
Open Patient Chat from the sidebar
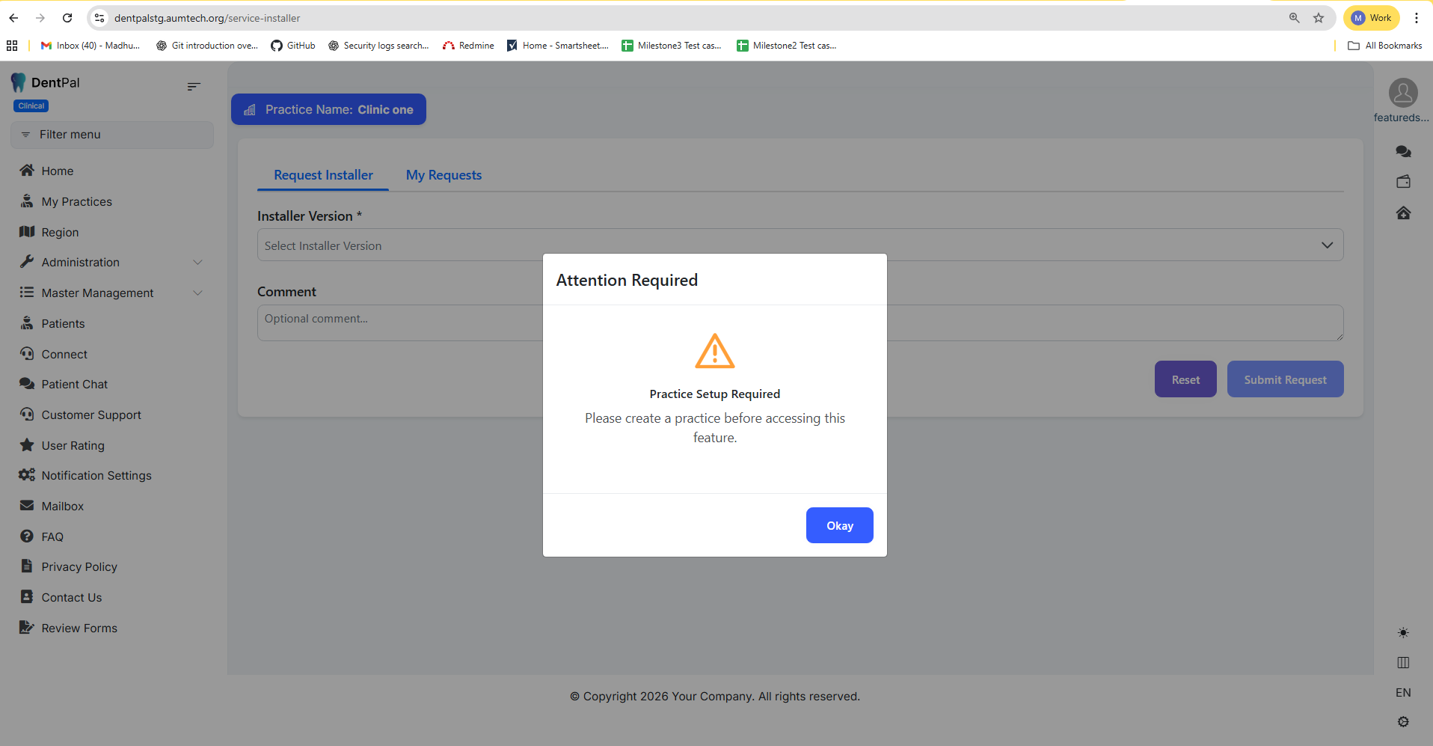pyautogui.click(x=74, y=385)
